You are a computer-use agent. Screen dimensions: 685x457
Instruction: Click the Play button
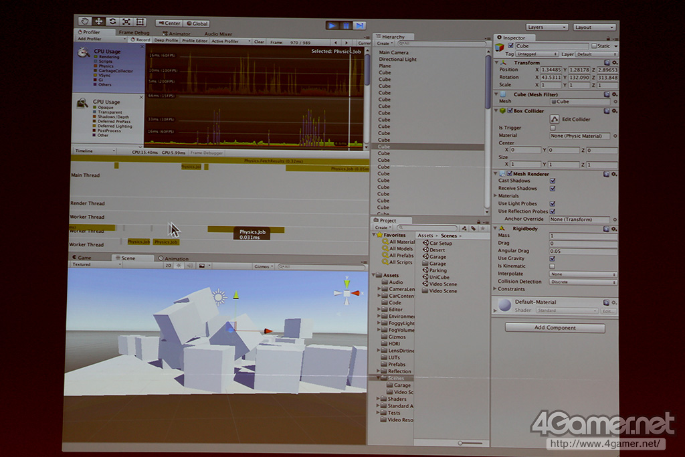click(x=332, y=25)
